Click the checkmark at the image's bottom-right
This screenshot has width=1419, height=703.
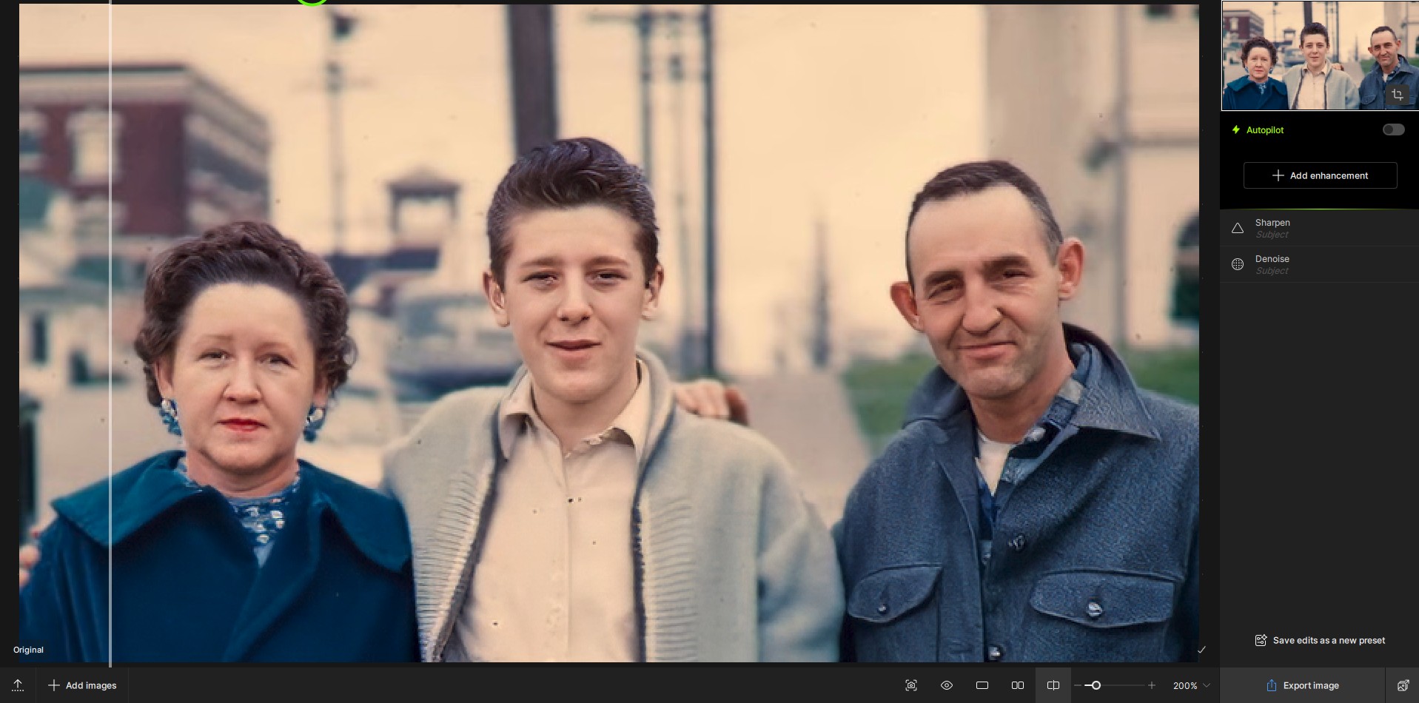(1201, 650)
